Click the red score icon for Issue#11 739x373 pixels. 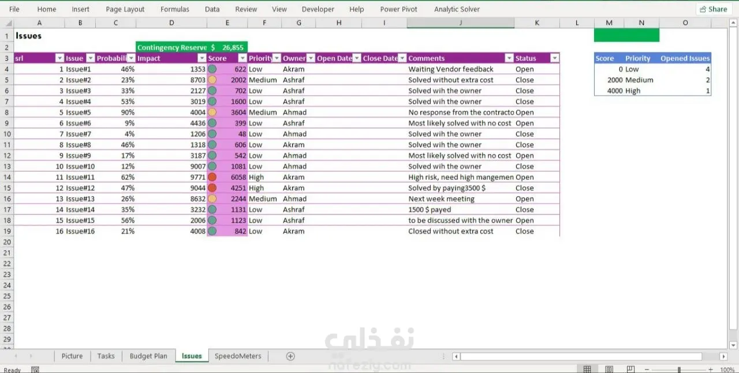pos(212,177)
